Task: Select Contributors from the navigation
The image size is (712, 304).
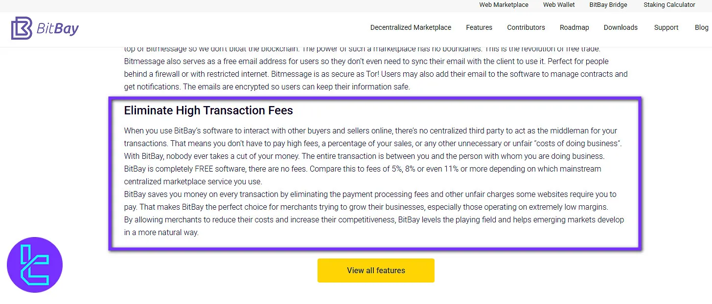Action: (526, 28)
